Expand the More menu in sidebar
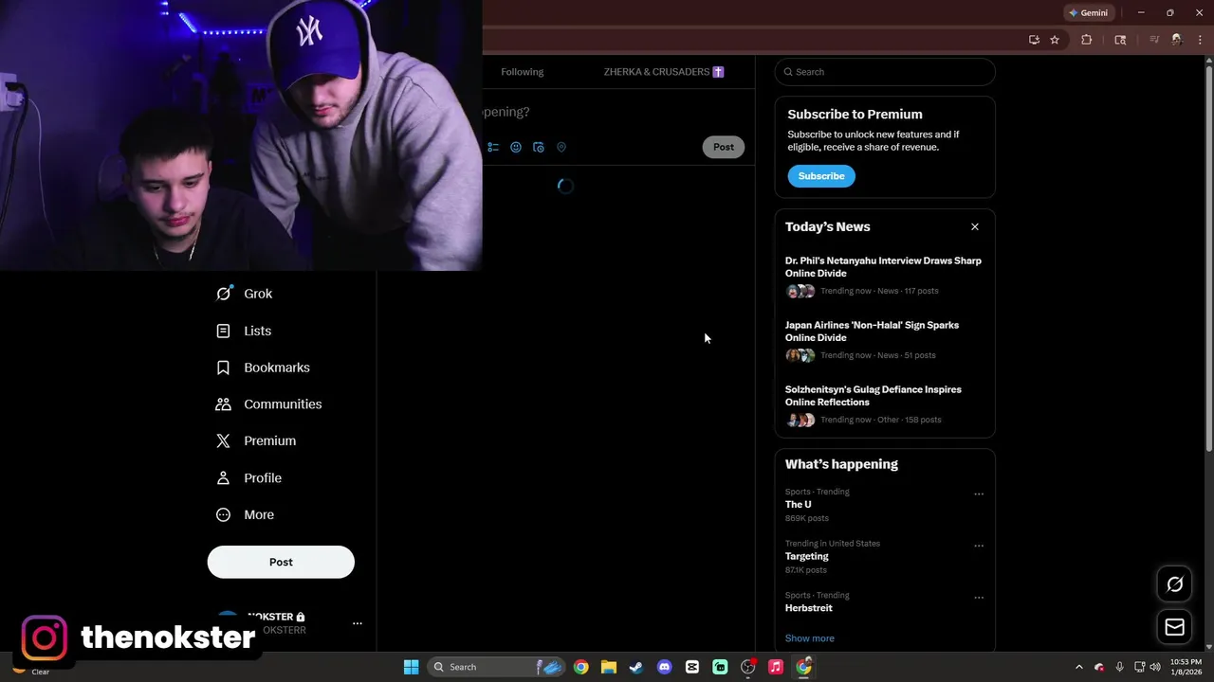 point(245,515)
